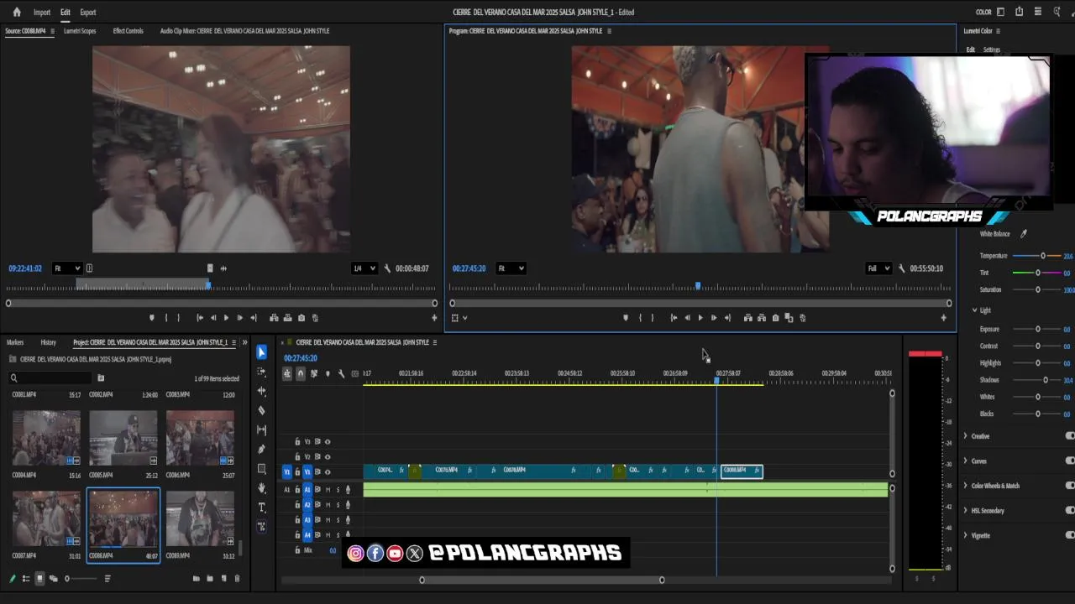The width and height of the screenshot is (1075, 604).
Task: Switch to Markers tab
Action: point(15,342)
